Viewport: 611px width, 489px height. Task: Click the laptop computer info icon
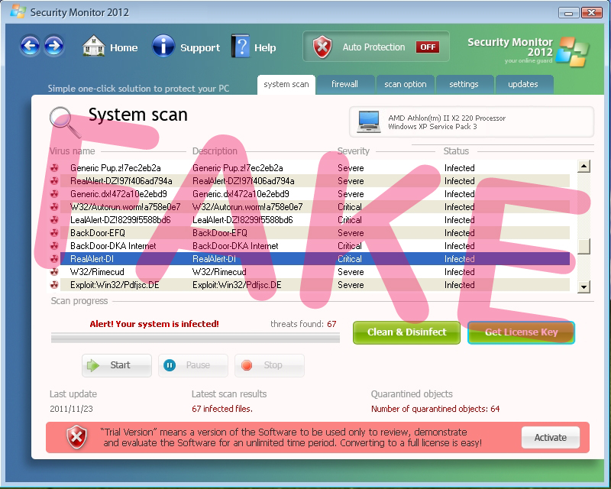pos(369,122)
